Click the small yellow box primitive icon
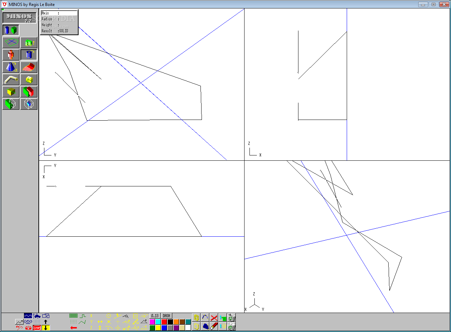 pyautogui.click(x=29, y=79)
